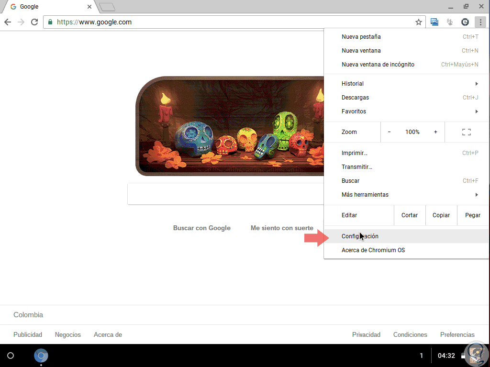This screenshot has height=367, width=490.
Task: Click Cortar button
Action: pyautogui.click(x=410, y=215)
